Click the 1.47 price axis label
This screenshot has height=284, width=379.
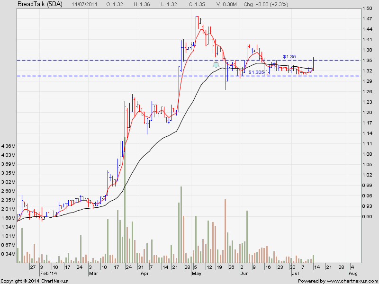point(367,19)
